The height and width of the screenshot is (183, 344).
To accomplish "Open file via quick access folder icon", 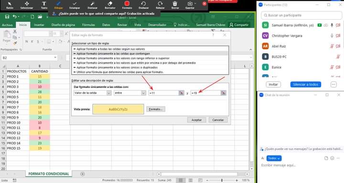I will click(x=40, y=17).
